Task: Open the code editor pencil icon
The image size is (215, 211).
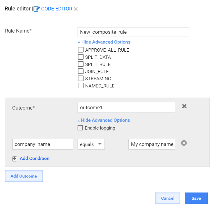Action: click(x=37, y=9)
